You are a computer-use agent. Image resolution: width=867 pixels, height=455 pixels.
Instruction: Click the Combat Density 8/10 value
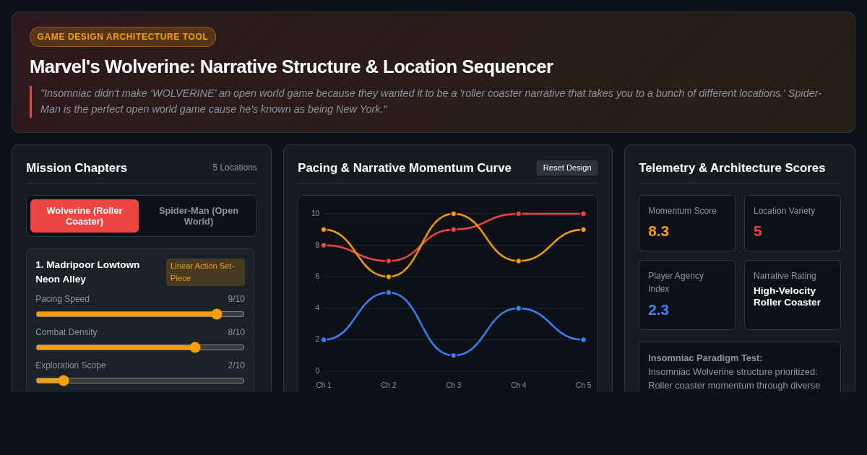pos(236,332)
